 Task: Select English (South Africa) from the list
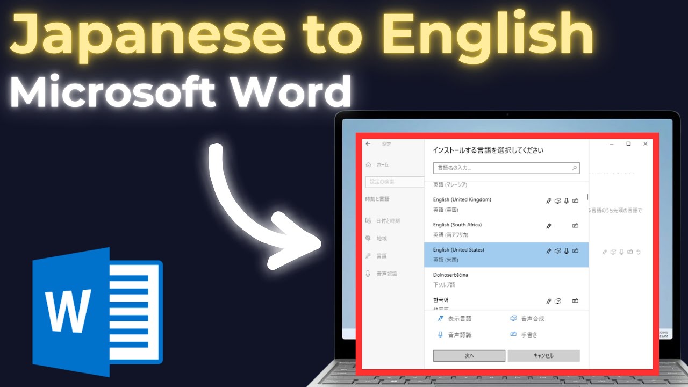(506, 230)
